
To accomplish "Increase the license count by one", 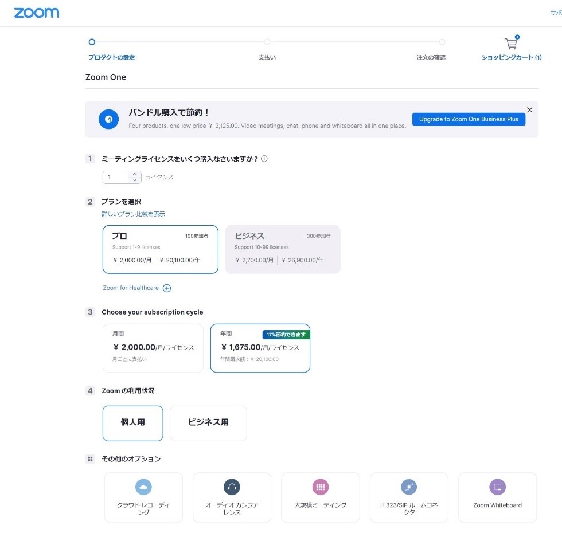I will (135, 174).
